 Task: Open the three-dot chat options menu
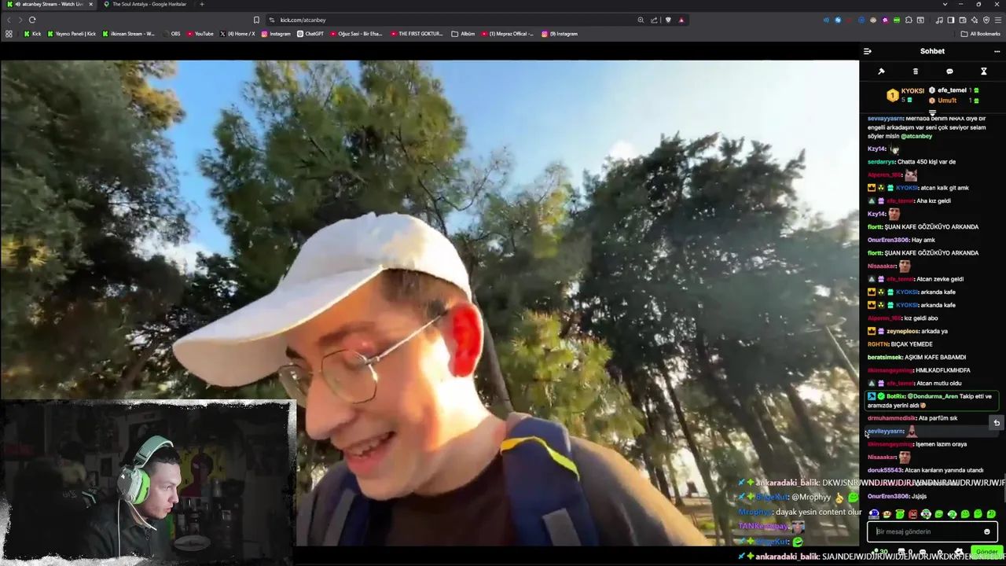click(997, 51)
